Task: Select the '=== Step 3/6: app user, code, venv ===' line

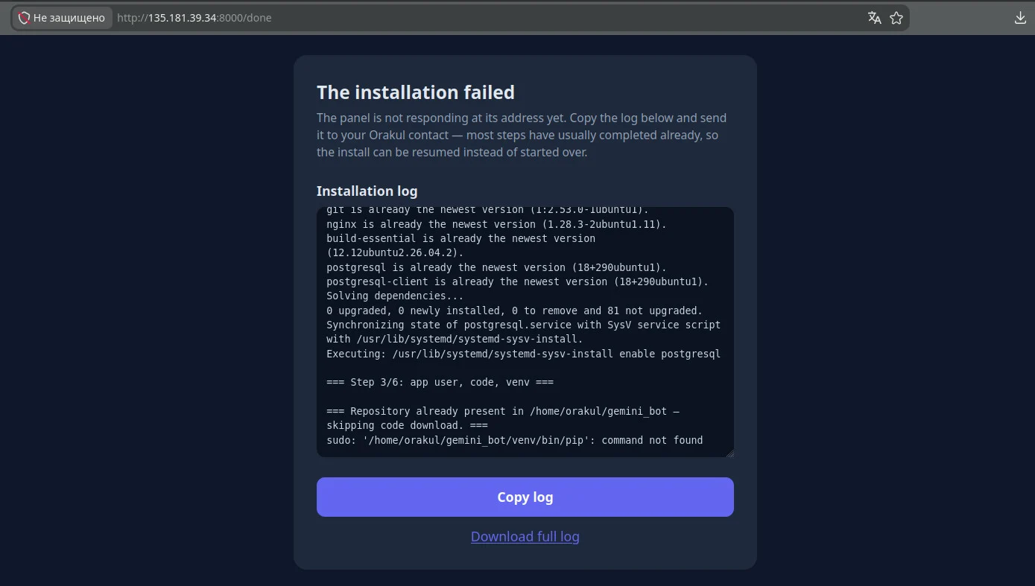Action: pos(440,382)
